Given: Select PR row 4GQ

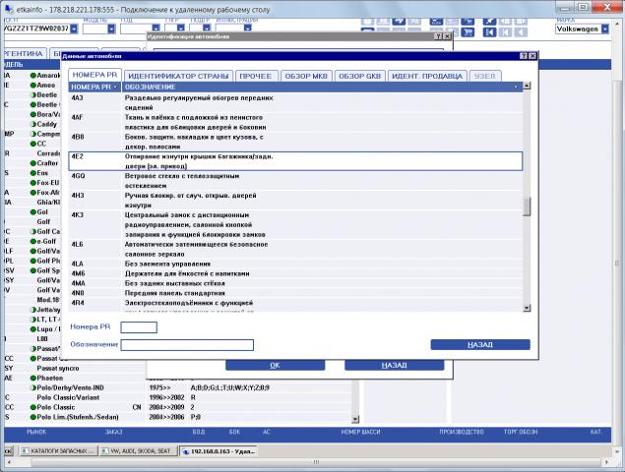Looking at the screenshot, I should click(x=295, y=181).
